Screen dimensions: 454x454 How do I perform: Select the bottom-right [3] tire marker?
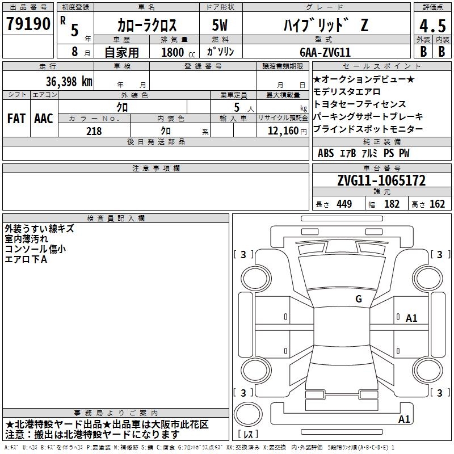(x=440, y=393)
